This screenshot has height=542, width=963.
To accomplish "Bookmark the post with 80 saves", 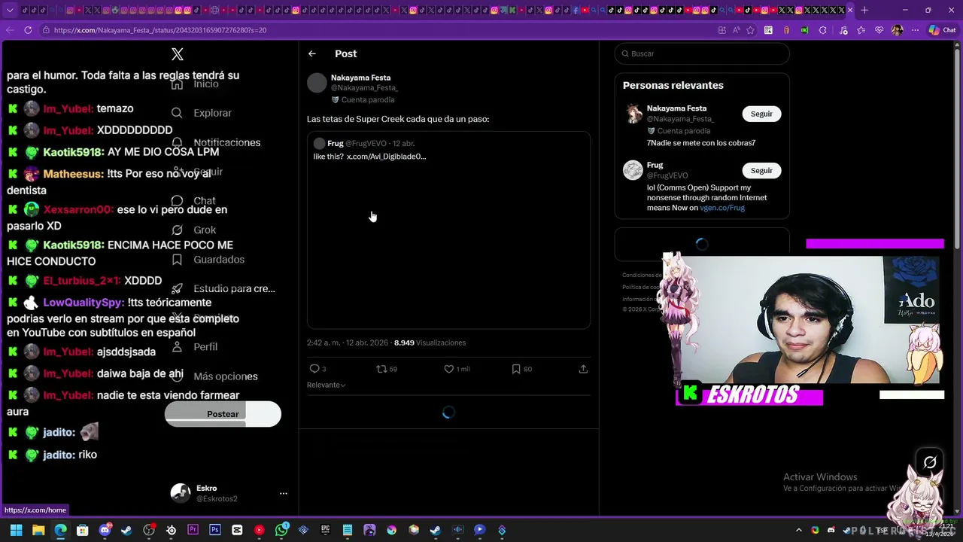I will click(x=516, y=369).
